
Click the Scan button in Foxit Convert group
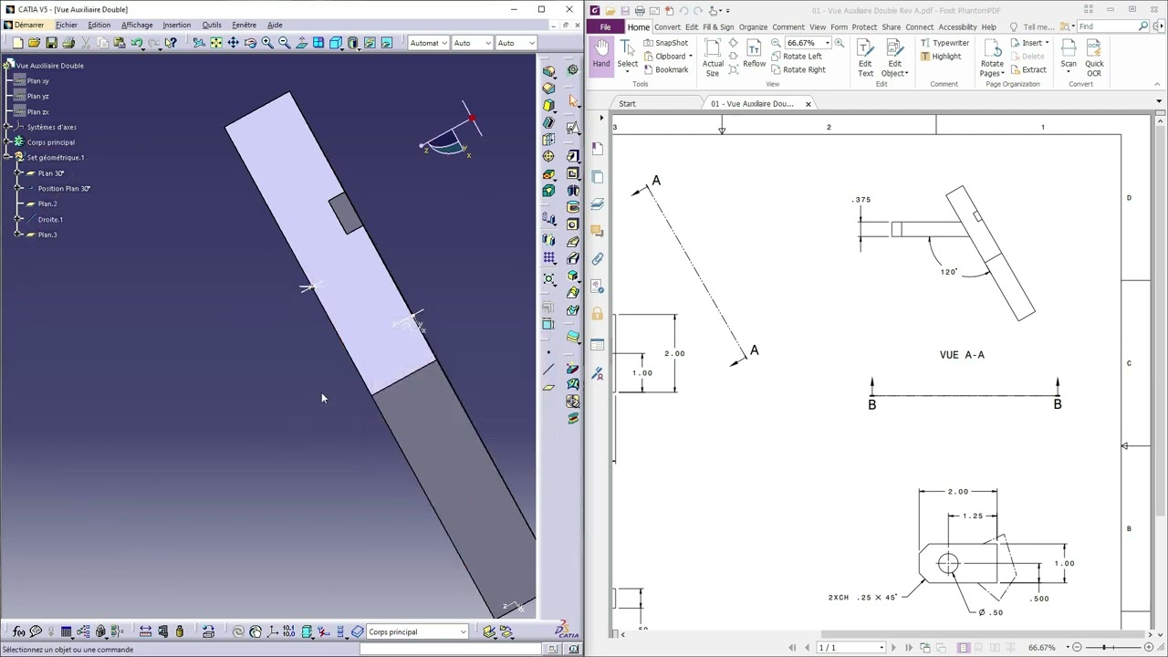(x=1069, y=54)
